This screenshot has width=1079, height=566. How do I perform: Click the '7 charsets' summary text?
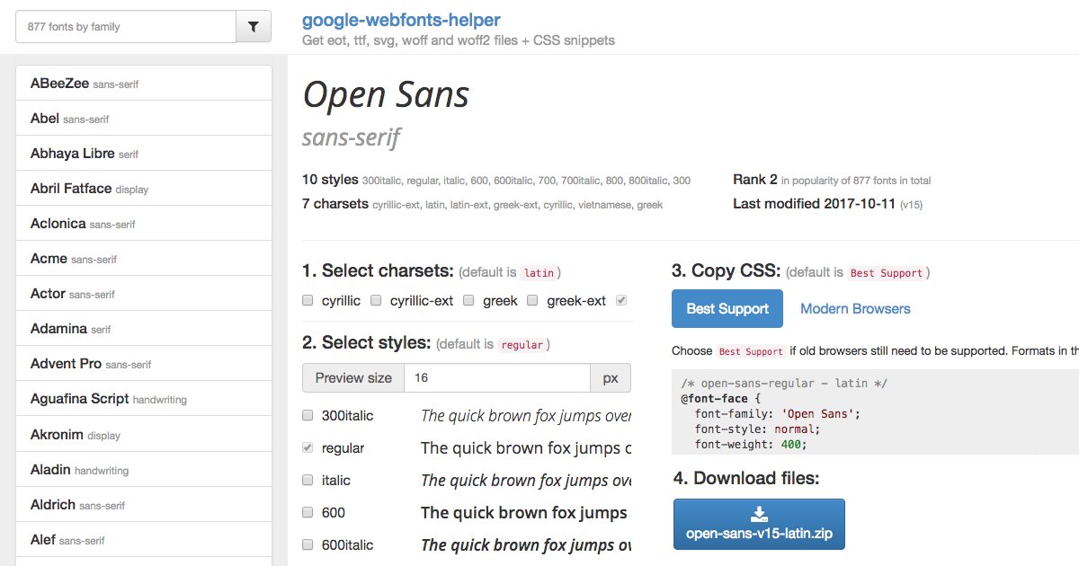pos(335,204)
